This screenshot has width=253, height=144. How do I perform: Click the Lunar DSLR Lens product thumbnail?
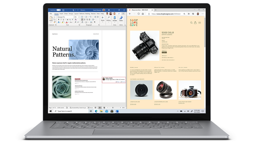pyautogui.click(x=141, y=90)
